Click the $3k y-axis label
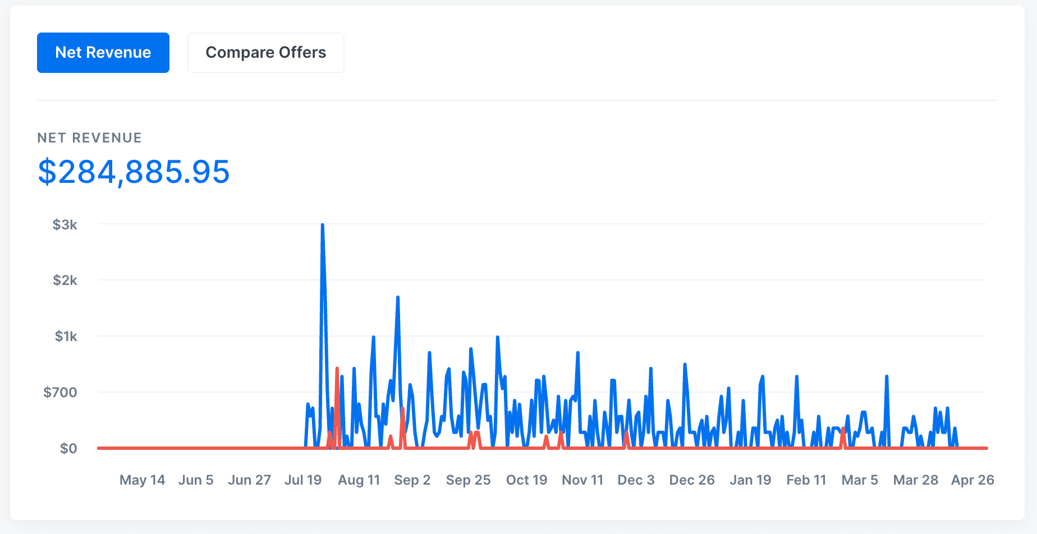Screen dimensions: 1037x534 [65, 225]
